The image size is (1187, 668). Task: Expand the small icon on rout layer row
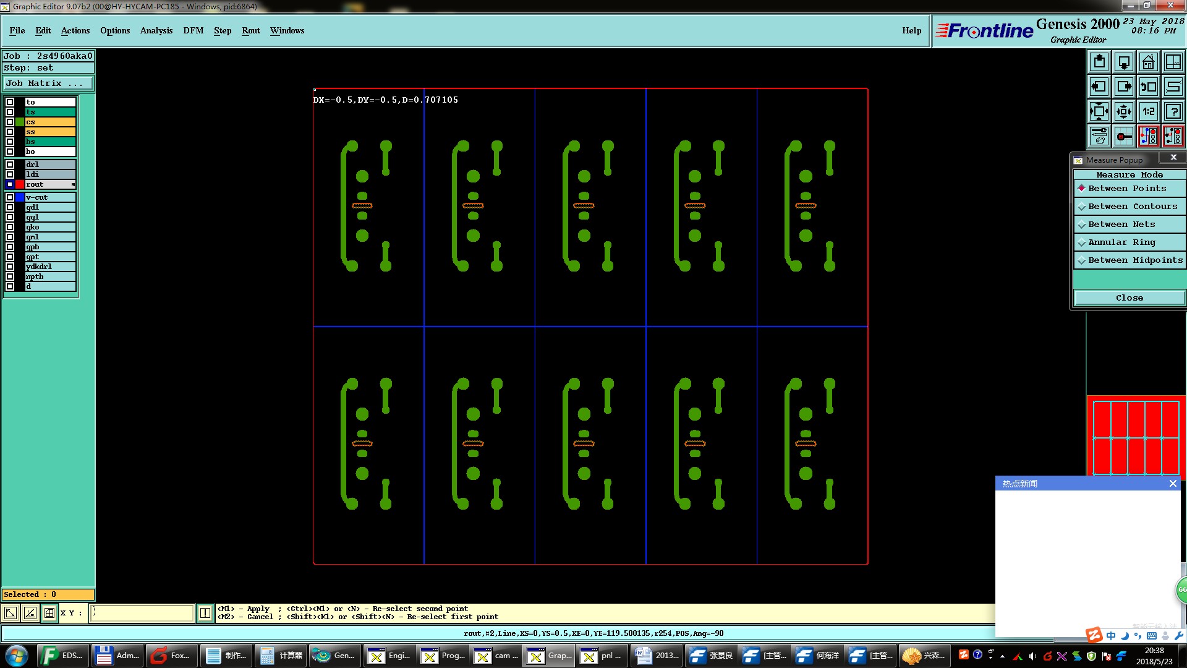point(73,184)
